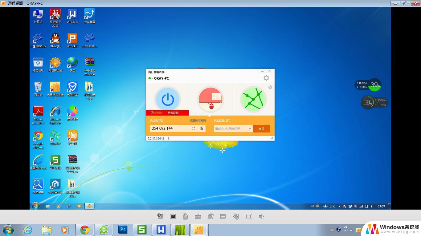Viewport: 421px width, 236px height.
Task: Toggle fullscreen icon in remote toolbar
Action: tap(248, 216)
